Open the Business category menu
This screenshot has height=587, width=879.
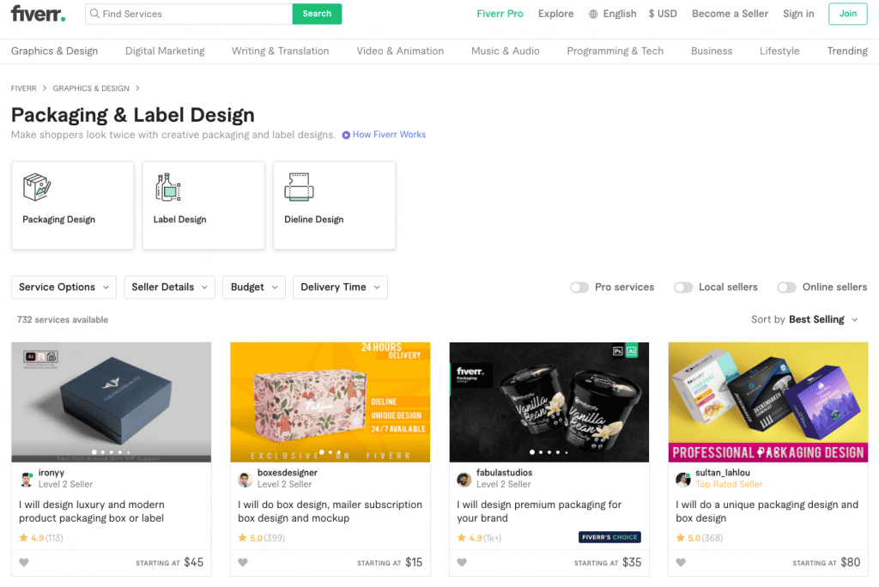pos(712,51)
